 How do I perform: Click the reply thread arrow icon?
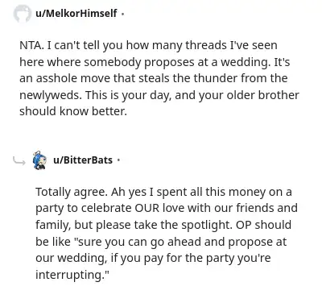[x=19, y=160]
